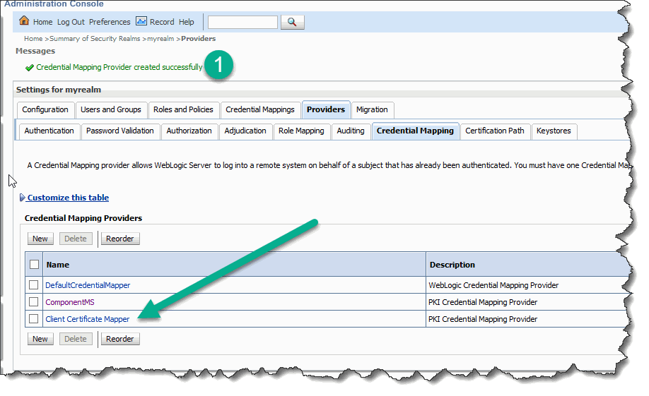Click New button below the table
The width and height of the screenshot is (649, 396).
[x=40, y=339]
